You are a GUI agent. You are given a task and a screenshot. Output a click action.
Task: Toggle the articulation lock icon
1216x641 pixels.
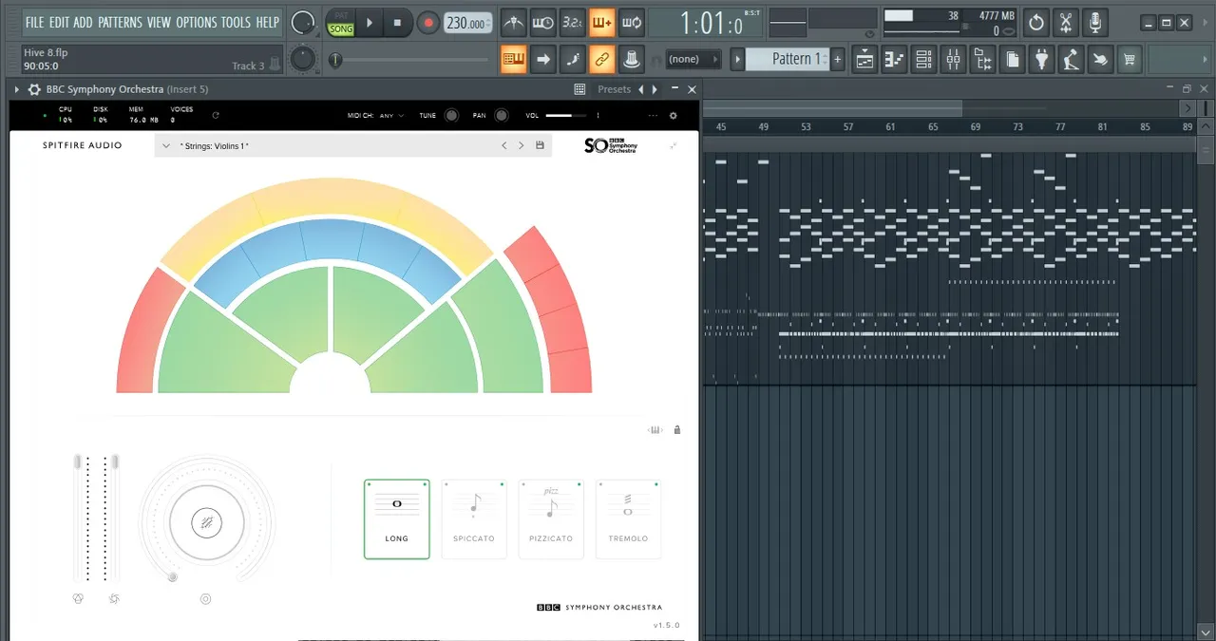pyautogui.click(x=677, y=430)
